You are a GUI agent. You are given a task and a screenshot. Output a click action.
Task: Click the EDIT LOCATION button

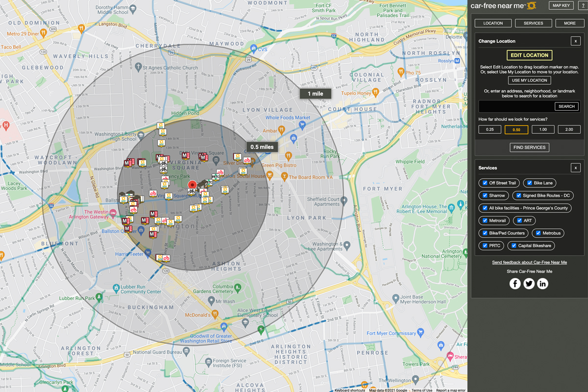(529, 55)
